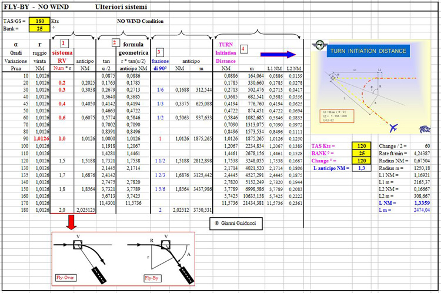The image size is (441, 293).
Task: Select the blue 'frazione' header cell
Action: click(160, 61)
